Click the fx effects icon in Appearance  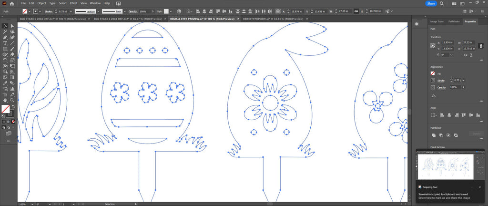click(433, 95)
